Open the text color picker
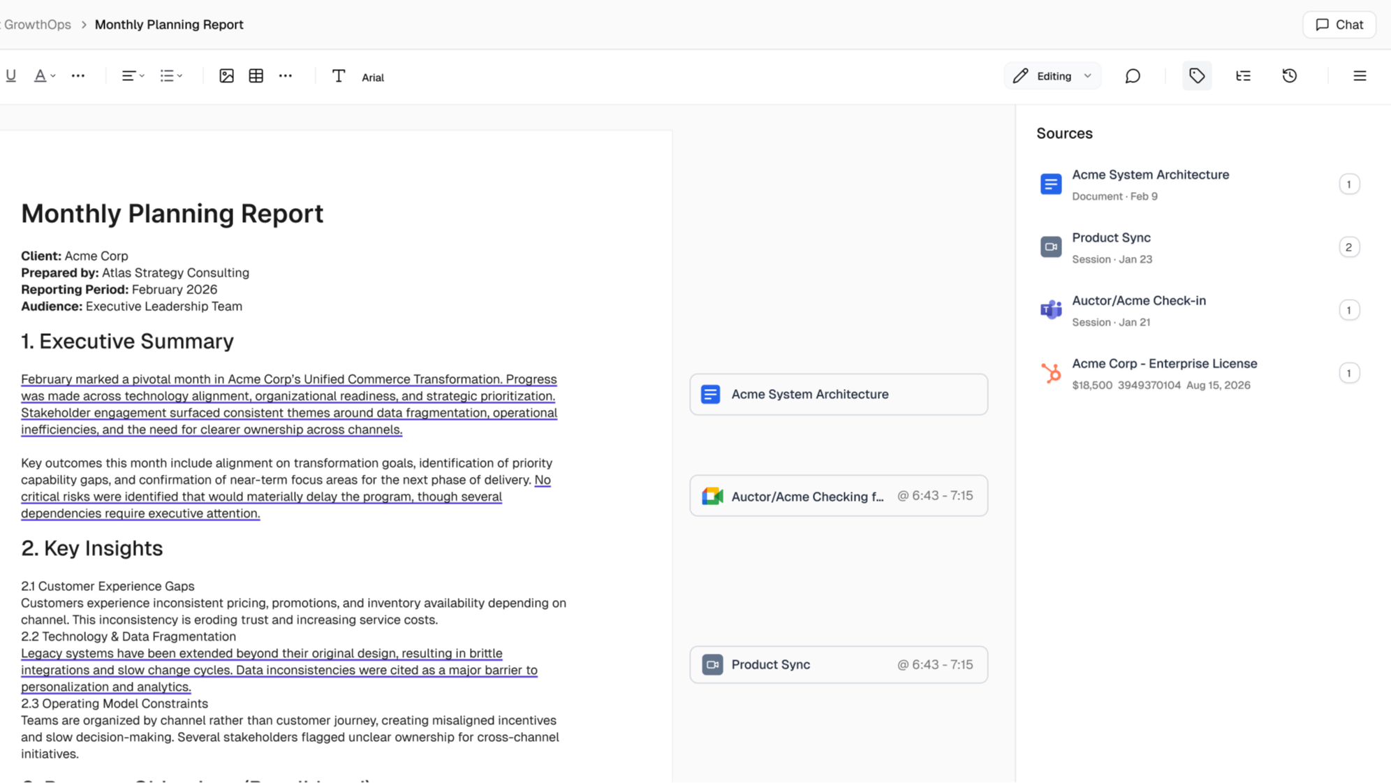The width and height of the screenshot is (1391, 783). point(45,76)
